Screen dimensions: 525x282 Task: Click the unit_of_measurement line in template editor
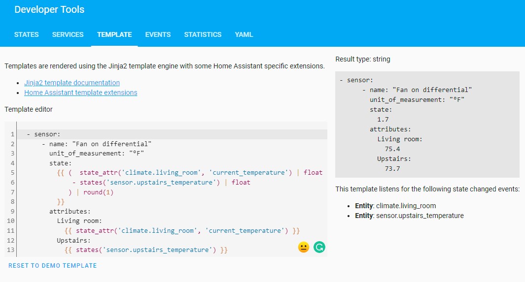point(96,154)
